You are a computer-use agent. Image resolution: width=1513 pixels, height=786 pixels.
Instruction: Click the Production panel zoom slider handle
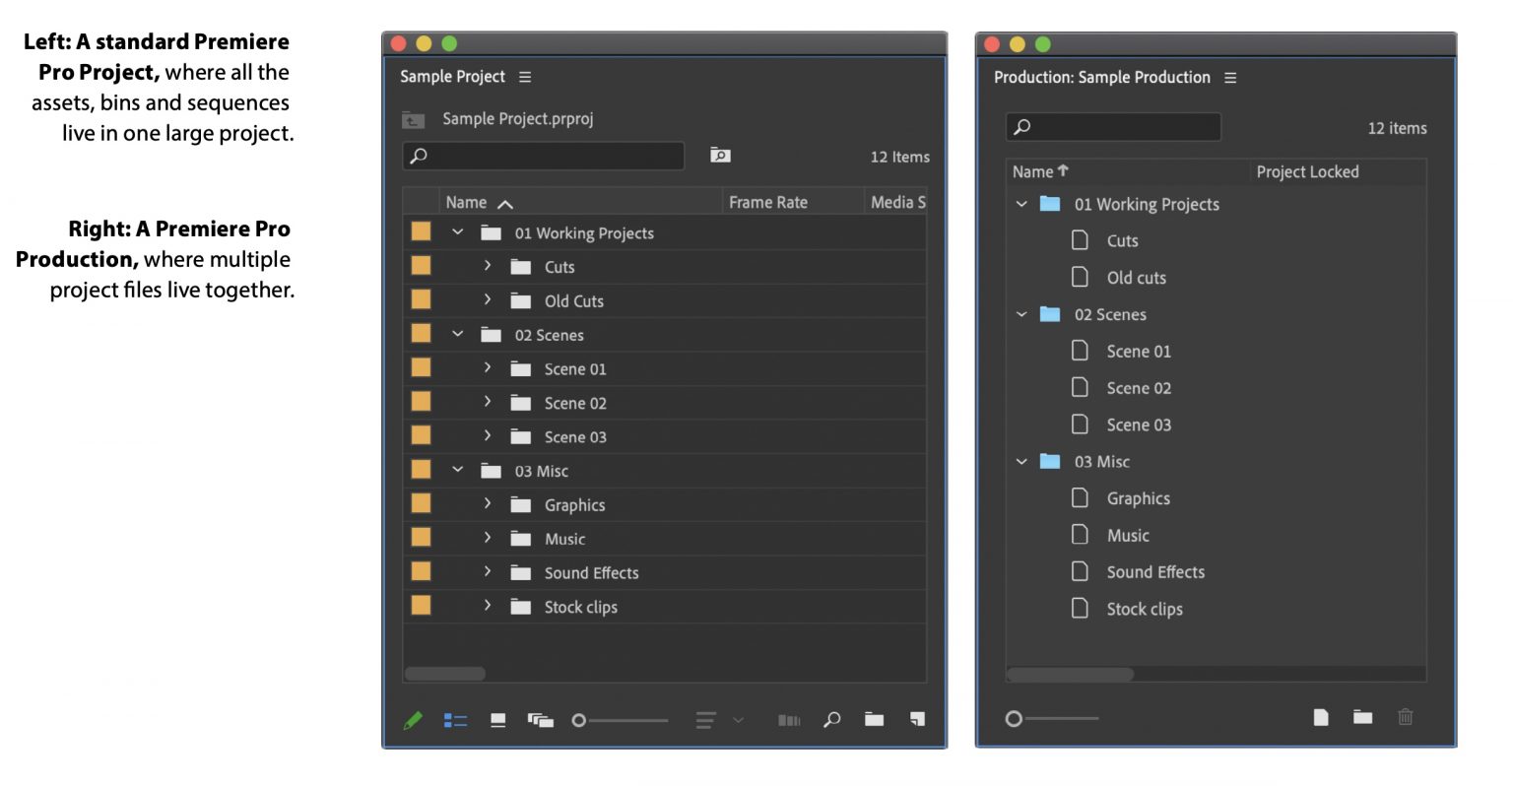click(x=1014, y=718)
